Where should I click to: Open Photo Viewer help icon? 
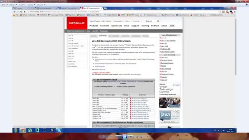pos(247,5)
